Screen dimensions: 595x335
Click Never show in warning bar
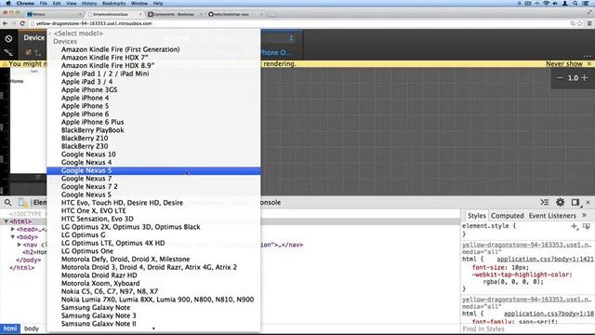coord(564,64)
